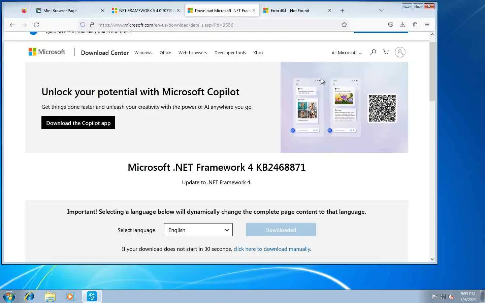The image size is (485, 303).
Task: Close the Mini Browser Page tab
Action: click(102, 10)
